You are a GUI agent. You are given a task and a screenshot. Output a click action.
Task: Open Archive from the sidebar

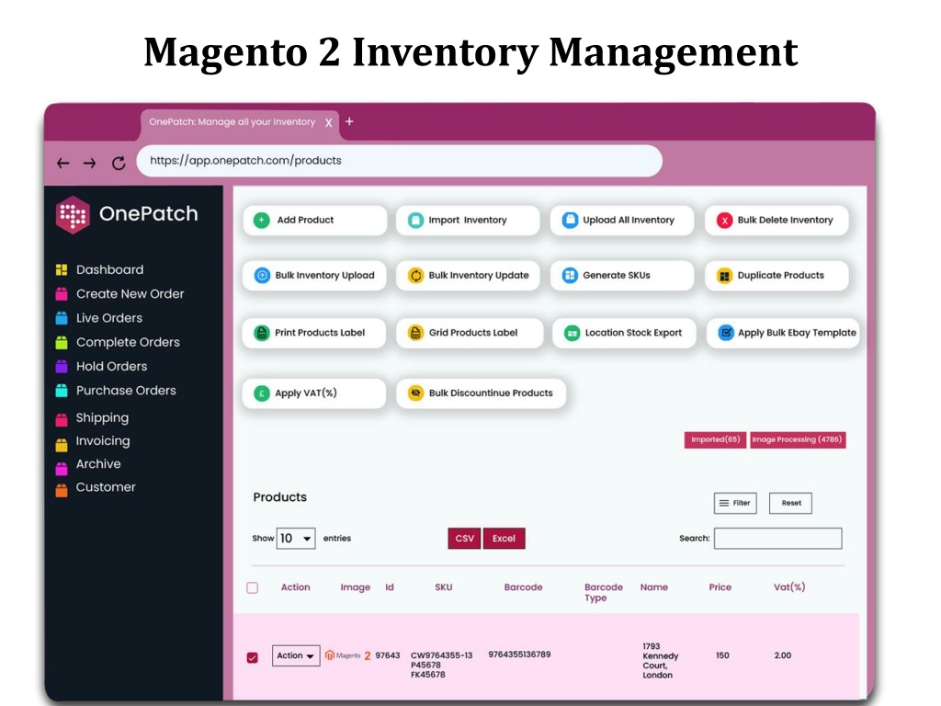pyautogui.click(x=98, y=464)
